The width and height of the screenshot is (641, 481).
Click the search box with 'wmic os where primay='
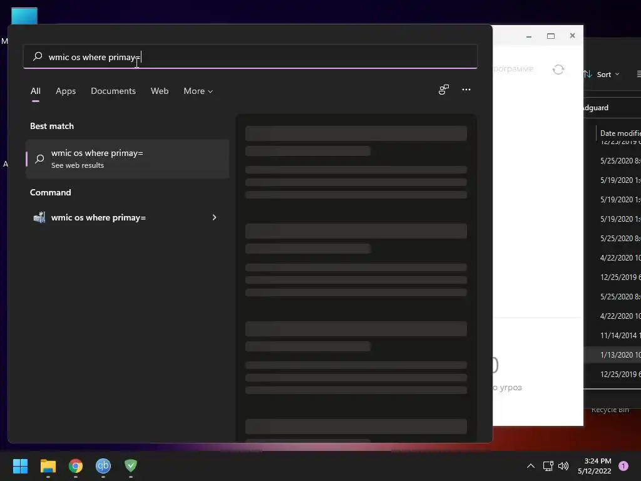click(x=250, y=57)
